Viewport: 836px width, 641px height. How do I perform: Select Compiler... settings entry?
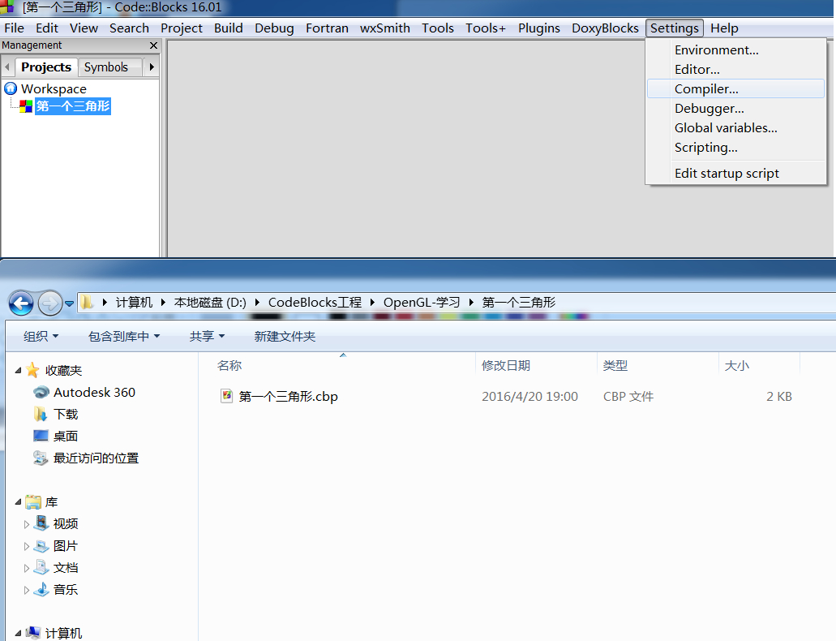(x=735, y=88)
